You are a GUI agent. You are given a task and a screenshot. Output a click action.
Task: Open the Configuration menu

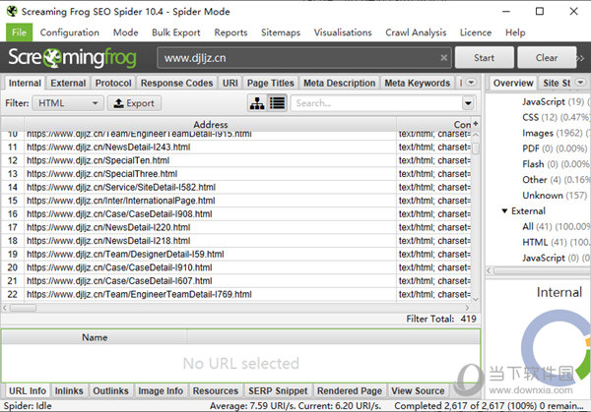[69, 32]
